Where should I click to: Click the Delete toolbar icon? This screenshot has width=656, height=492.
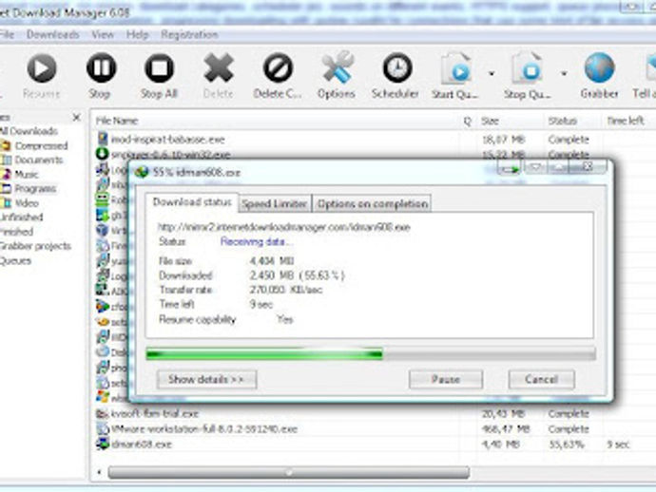[219, 67]
